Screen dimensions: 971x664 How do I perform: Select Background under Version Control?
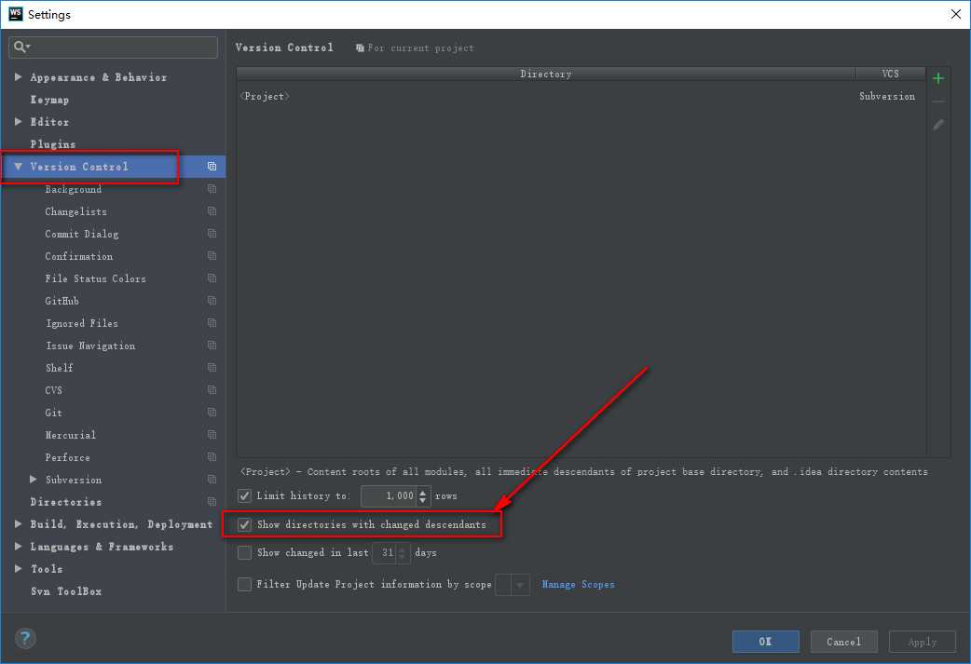click(x=73, y=189)
